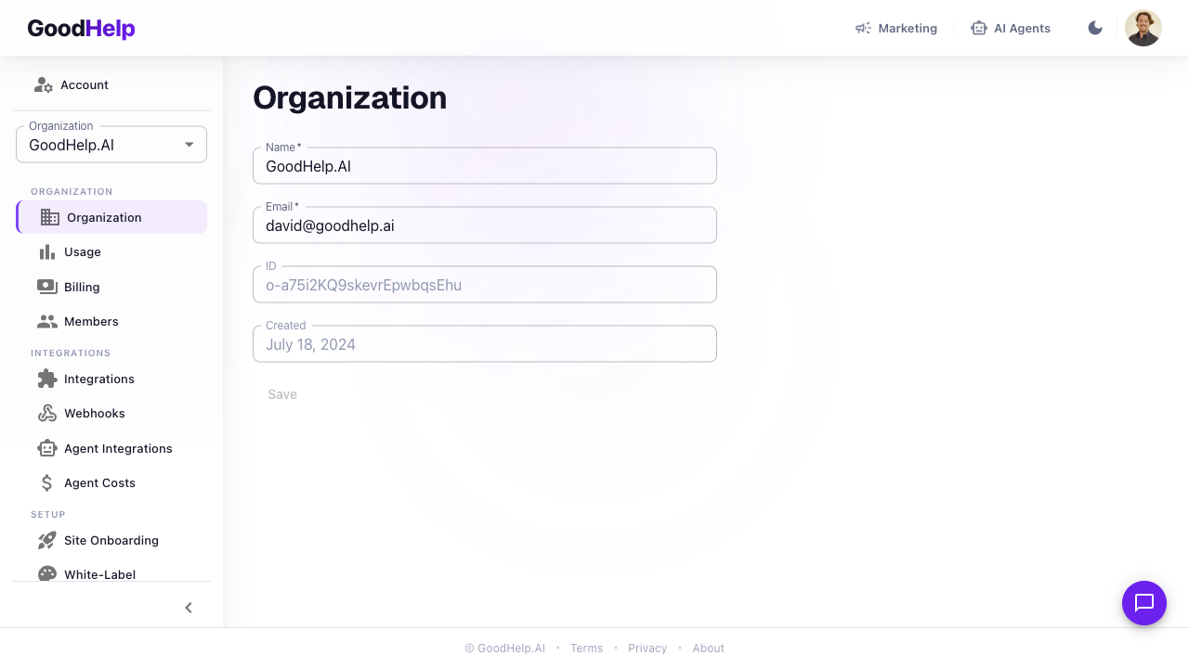Click the Agent Integrations robot icon
The image size is (1189, 668).
47,449
